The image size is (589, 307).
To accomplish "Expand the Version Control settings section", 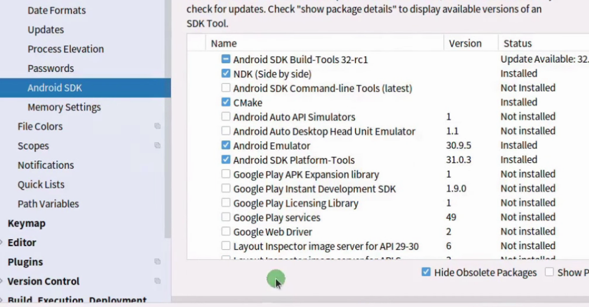I will pyautogui.click(x=2, y=281).
